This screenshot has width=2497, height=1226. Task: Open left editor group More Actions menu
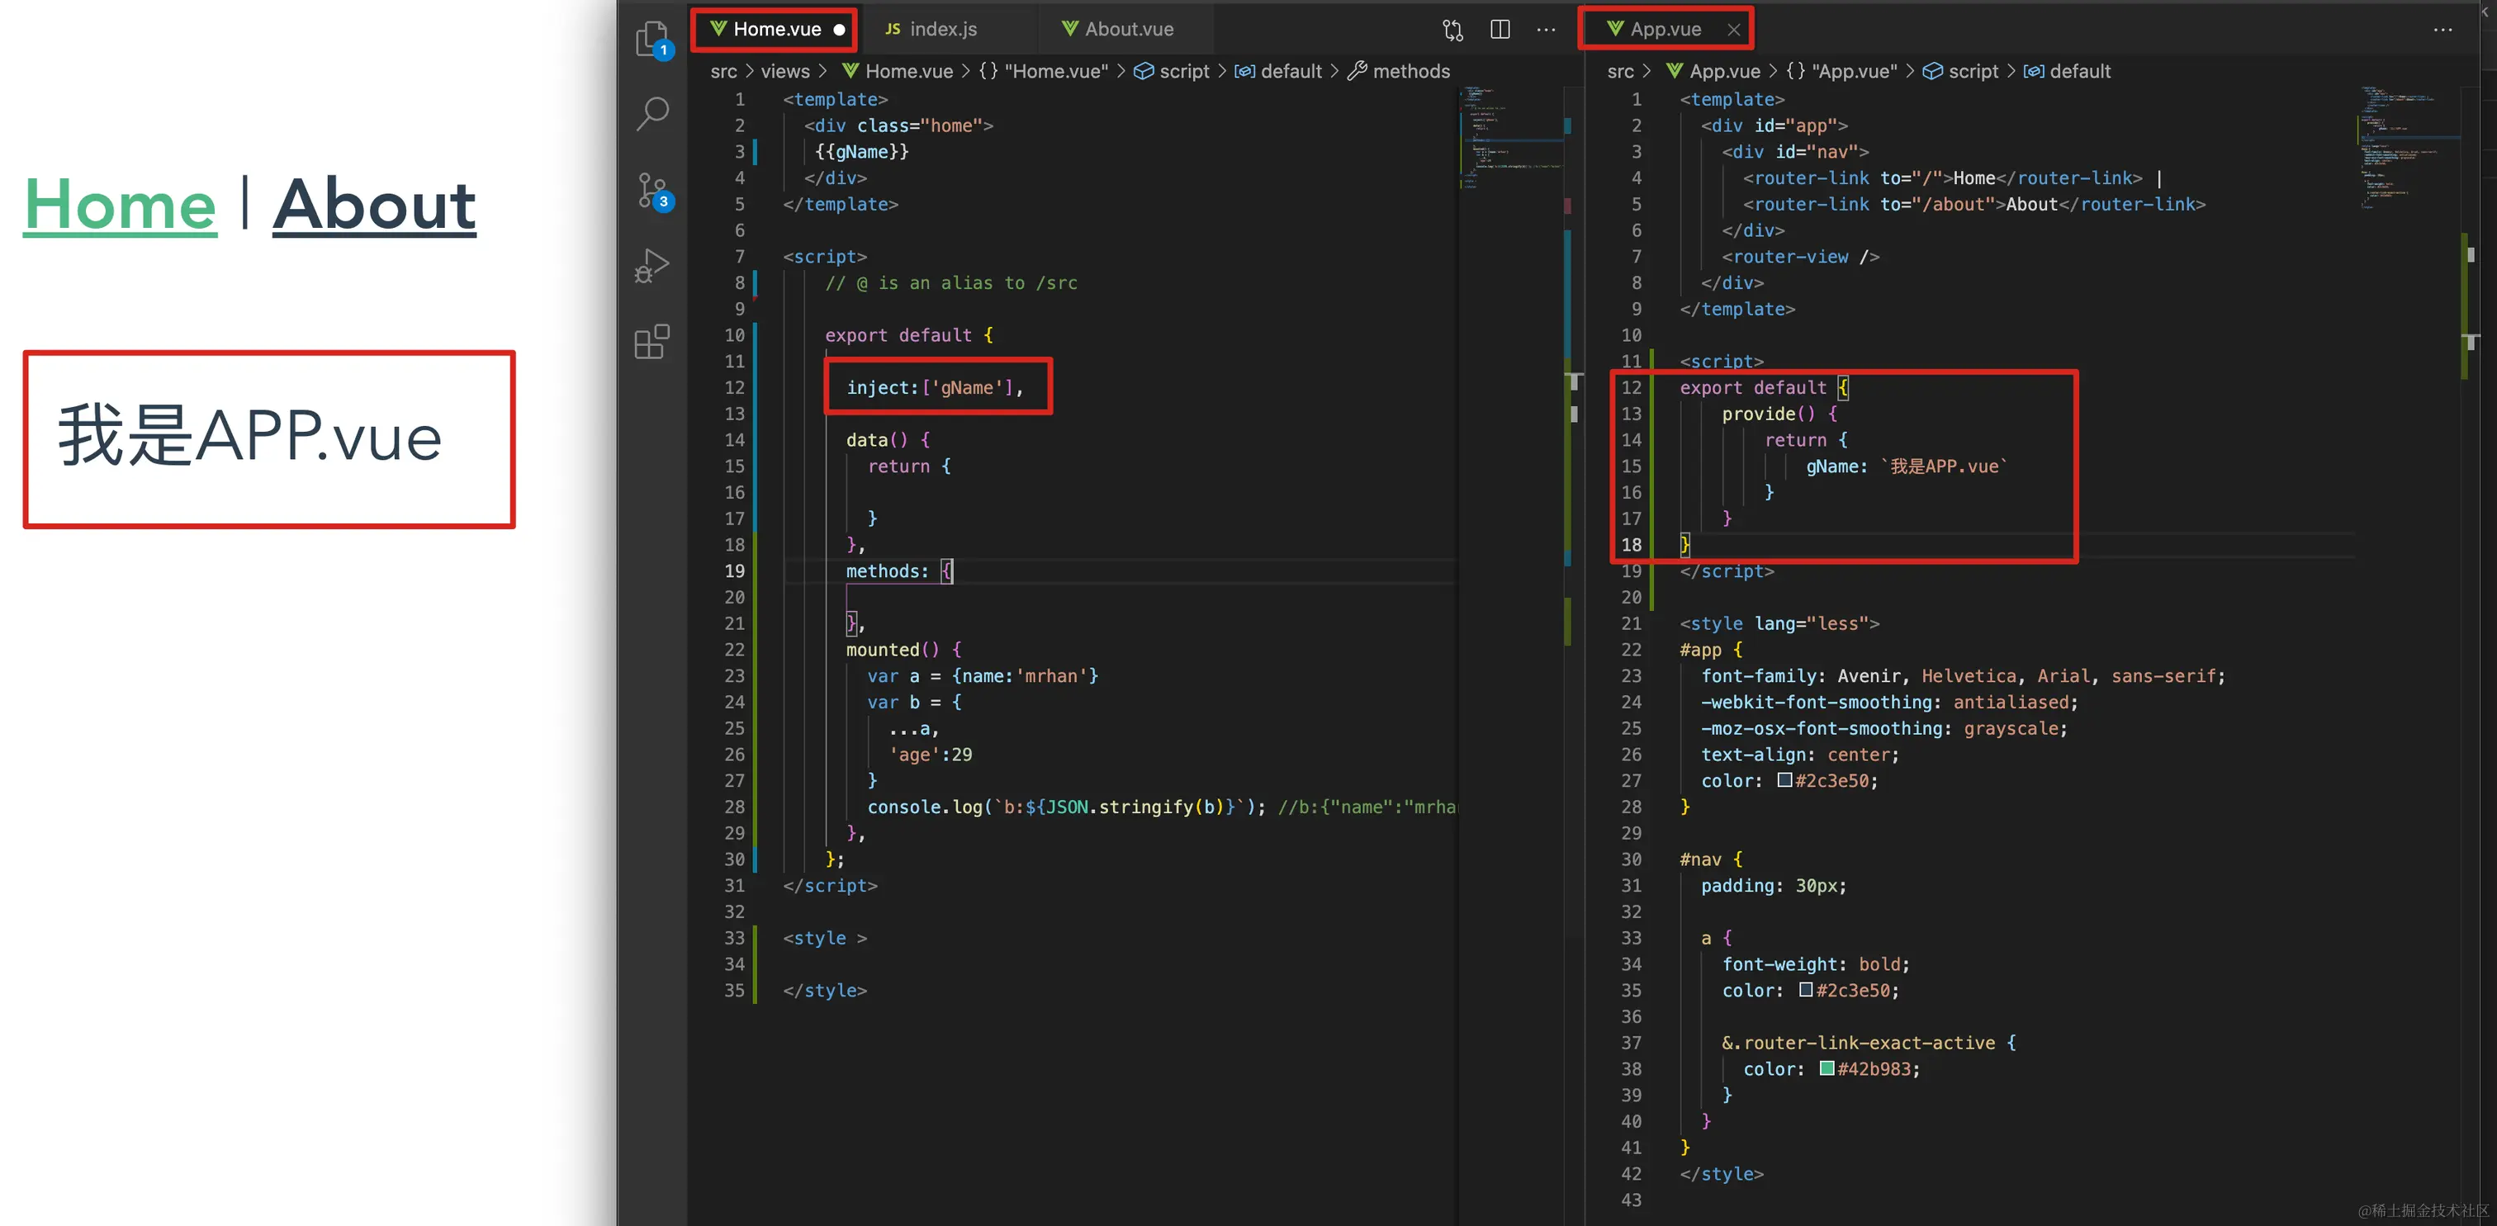(x=1546, y=30)
